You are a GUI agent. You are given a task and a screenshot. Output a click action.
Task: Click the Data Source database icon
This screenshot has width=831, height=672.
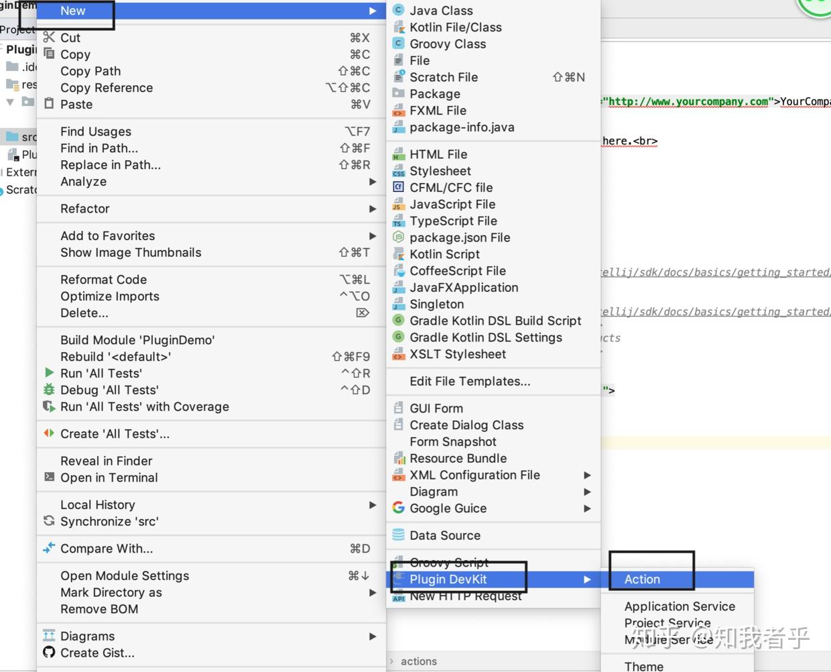tap(398, 535)
